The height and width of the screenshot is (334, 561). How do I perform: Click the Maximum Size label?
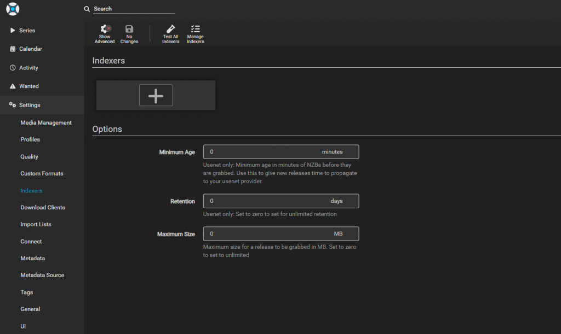click(176, 235)
